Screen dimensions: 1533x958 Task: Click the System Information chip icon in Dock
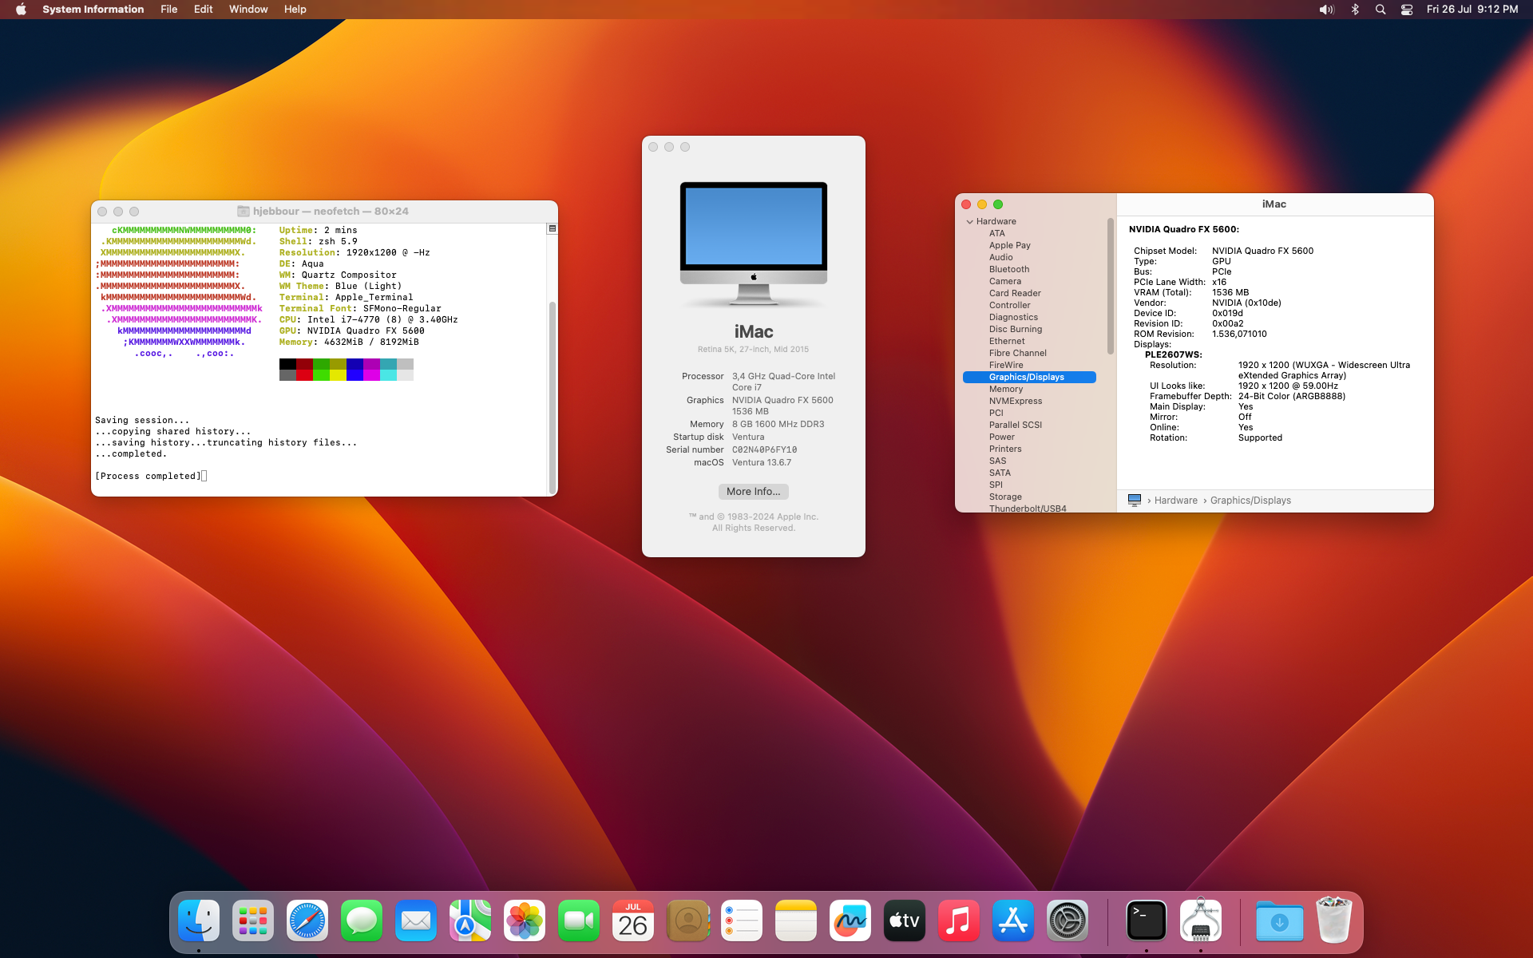click(1200, 920)
